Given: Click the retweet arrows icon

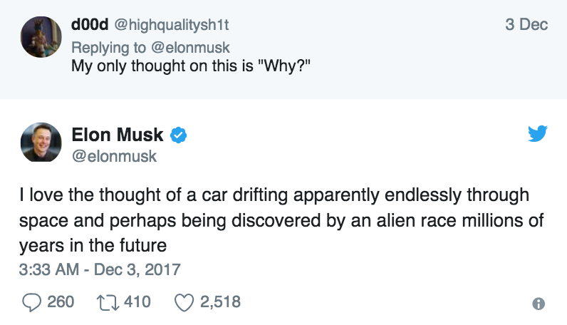Looking at the screenshot, I should tap(108, 302).
